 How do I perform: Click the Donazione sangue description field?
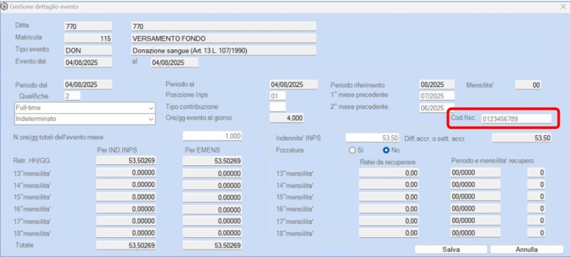point(223,50)
